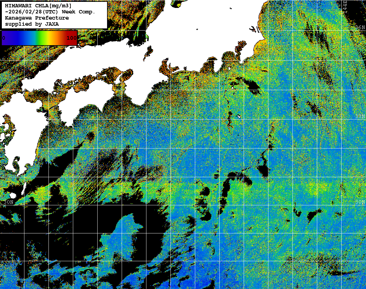Click the 36N latitude label

pyautogui.click(x=360, y=27)
